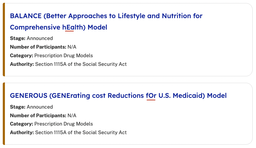The width and height of the screenshot is (256, 148).
Task: Click the orange accent bar on BALANCE card
Action: [x=4, y=40]
